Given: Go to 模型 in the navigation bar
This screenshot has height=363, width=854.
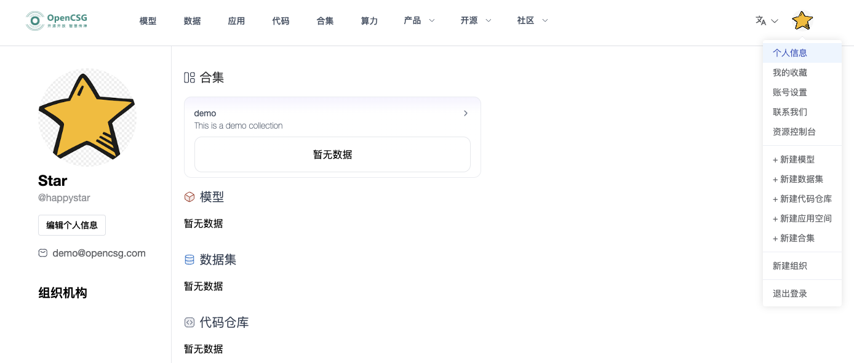Looking at the screenshot, I should [x=148, y=21].
